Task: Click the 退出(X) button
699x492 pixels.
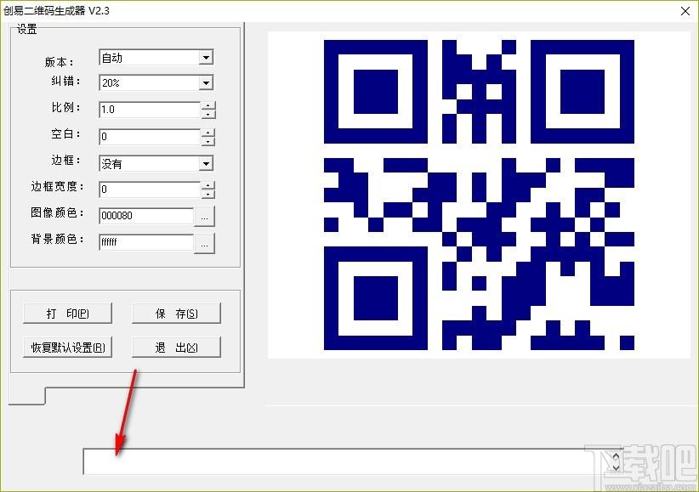Action: point(177,348)
